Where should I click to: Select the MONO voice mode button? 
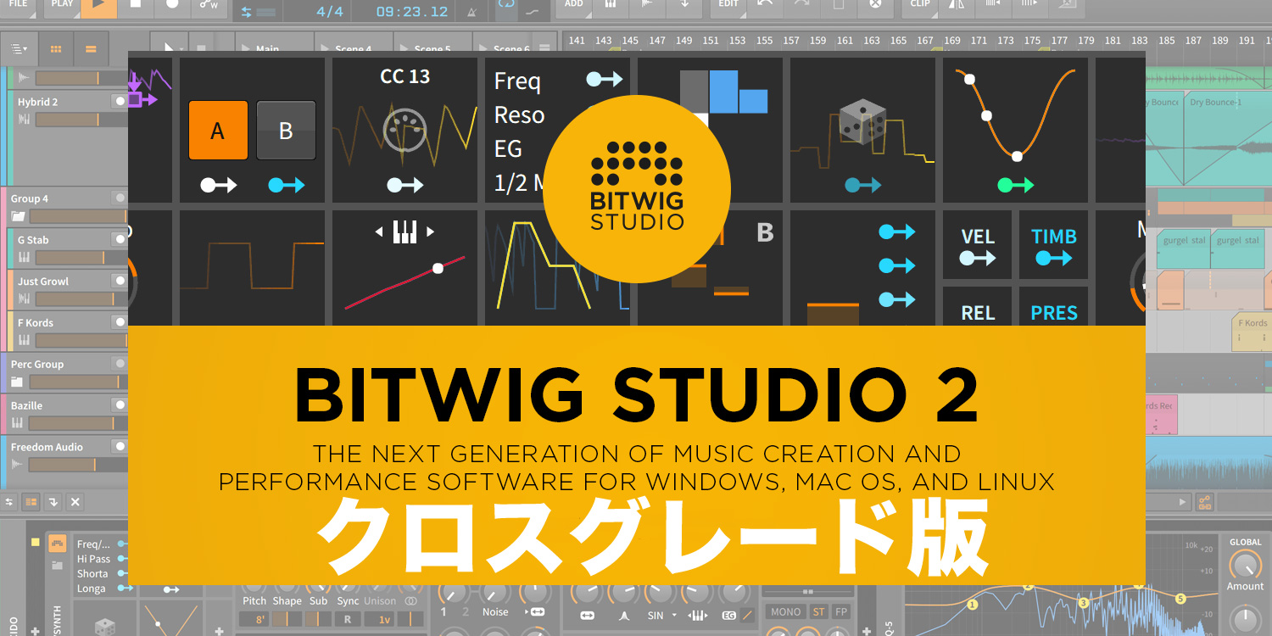pos(785,611)
